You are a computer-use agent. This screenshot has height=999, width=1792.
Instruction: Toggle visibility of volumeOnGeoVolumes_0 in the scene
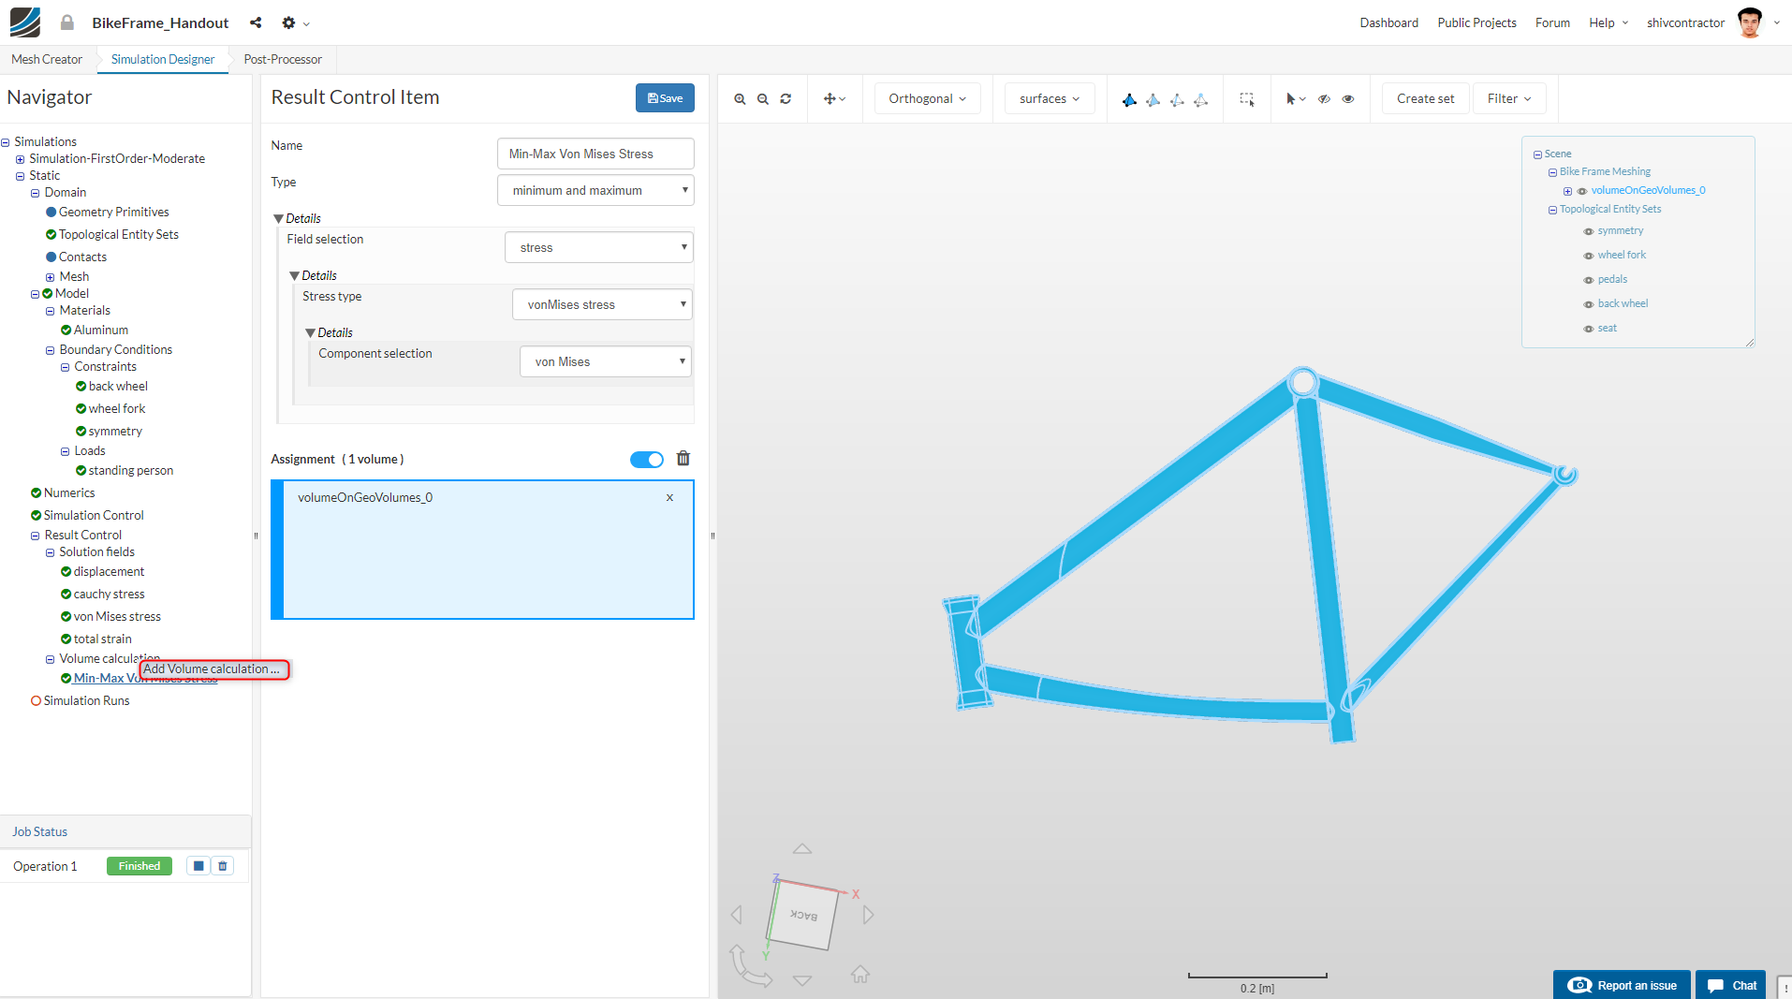click(x=1582, y=191)
